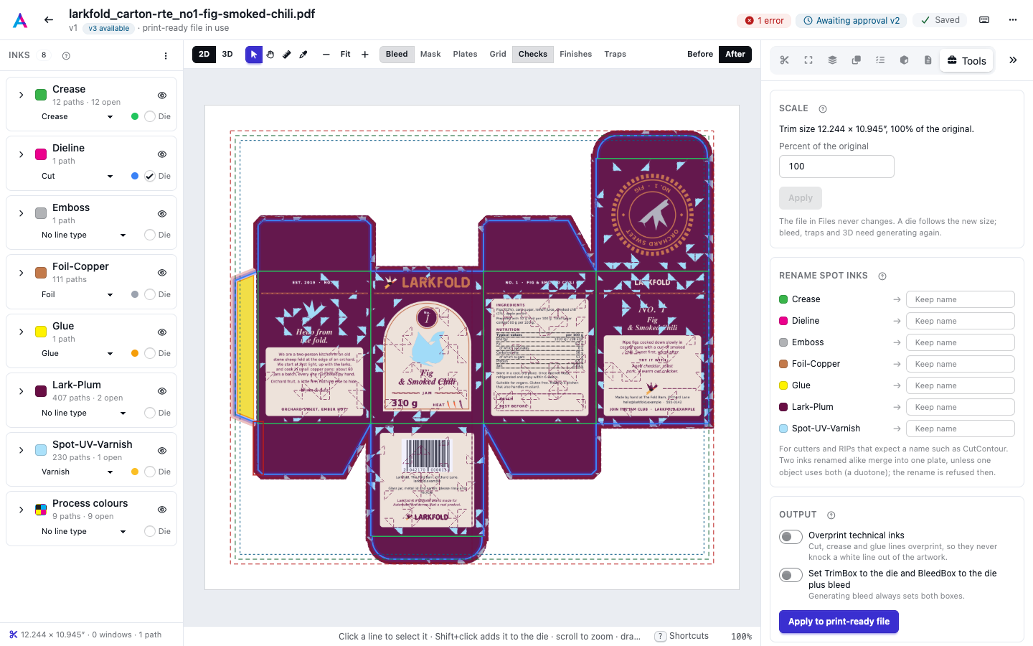Go back using the left arrow
Image resolution: width=1033 pixels, height=646 pixels.
click(49, 20)
